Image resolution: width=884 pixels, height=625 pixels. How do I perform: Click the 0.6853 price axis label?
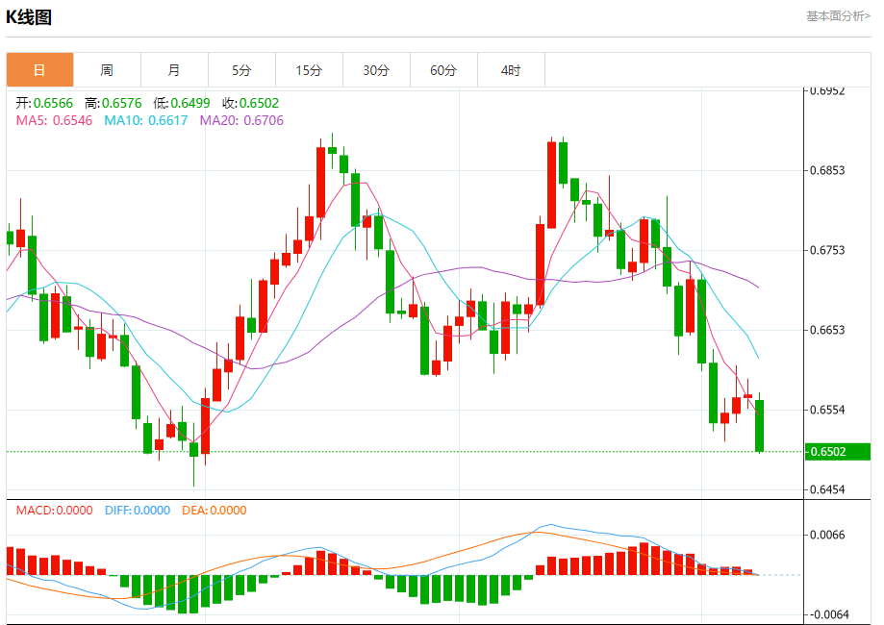827,170
